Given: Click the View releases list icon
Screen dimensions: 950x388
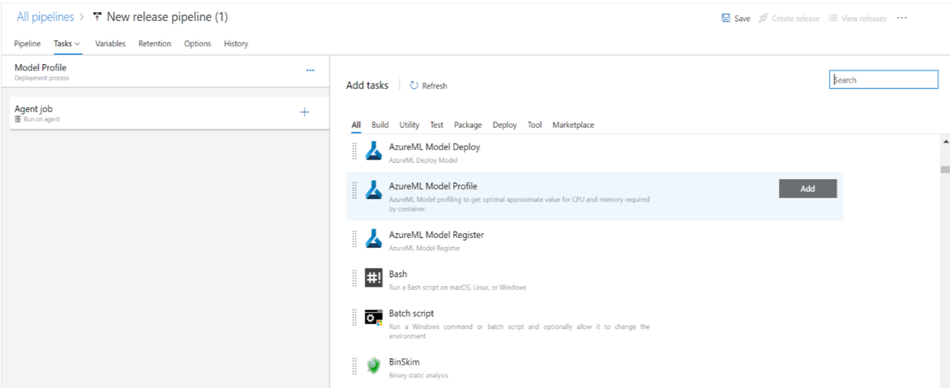Looking at the screenshot, I should pyautogui.click(x=833, y=19).
